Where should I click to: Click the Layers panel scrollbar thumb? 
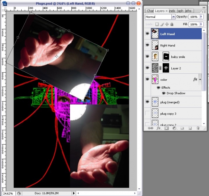coord(204,61)
